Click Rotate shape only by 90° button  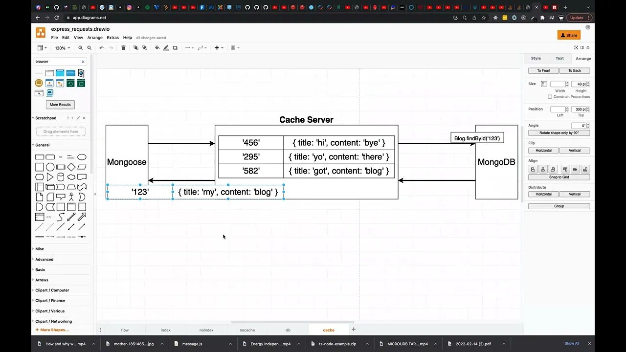click(x=559, y=133)
